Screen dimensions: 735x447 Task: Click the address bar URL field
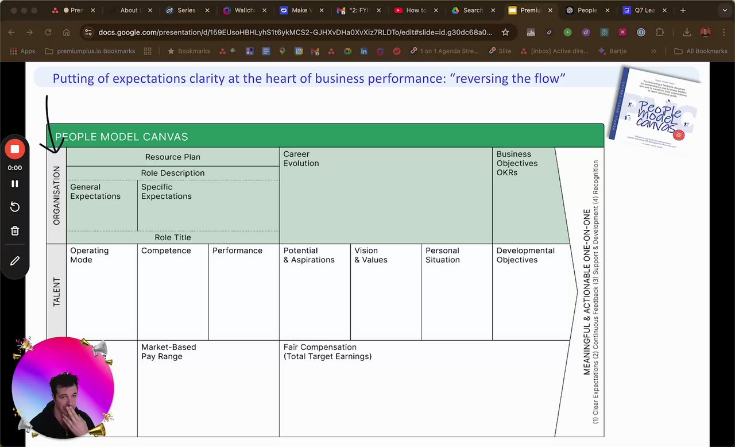pyautogui.click(x=295, y=33)
